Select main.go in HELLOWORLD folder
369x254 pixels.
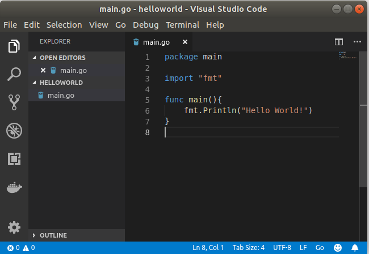[77, 95]
